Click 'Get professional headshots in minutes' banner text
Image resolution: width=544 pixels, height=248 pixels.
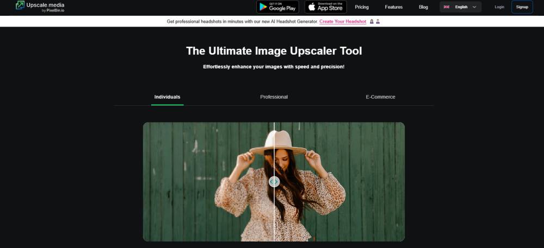[x=242, y=22]
